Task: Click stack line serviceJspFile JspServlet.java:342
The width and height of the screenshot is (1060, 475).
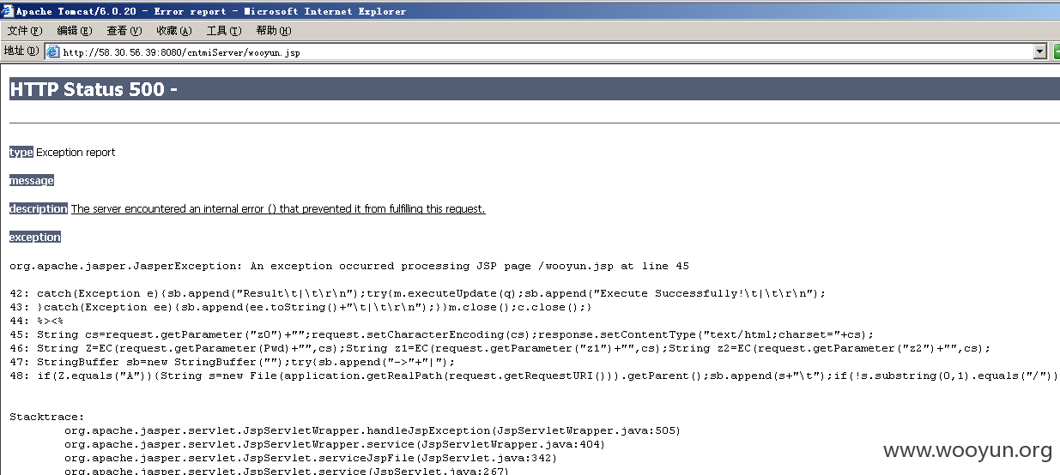Action: pos(311,458)
